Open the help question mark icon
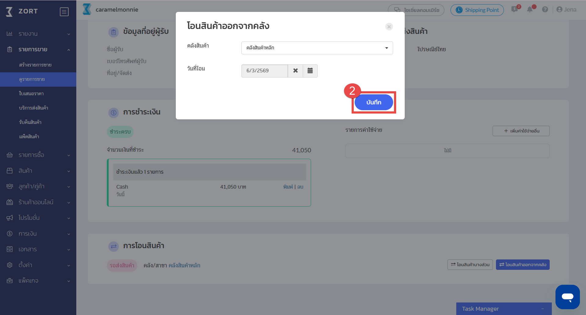The height and width of the screenshot is (315, 586). click(545, 10)
